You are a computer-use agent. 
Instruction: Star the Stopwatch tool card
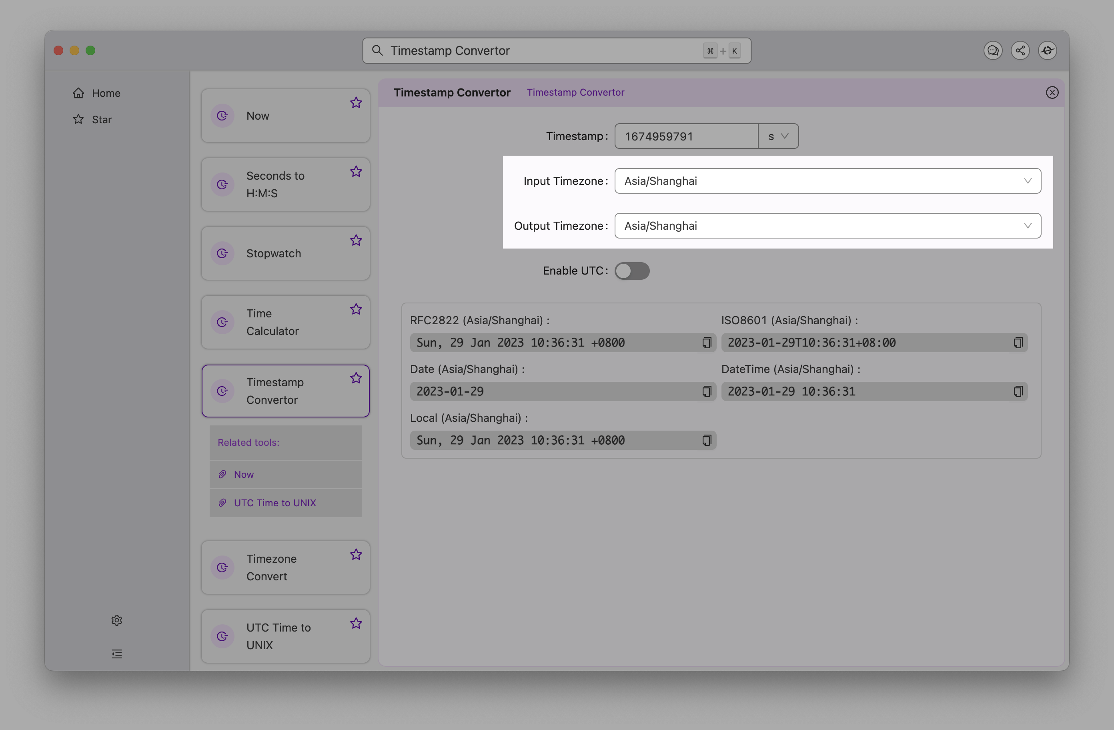[x=356, y=240]
